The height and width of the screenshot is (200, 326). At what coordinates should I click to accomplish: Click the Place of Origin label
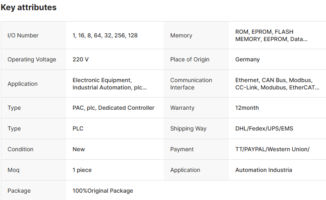click(x=190, y=59)
